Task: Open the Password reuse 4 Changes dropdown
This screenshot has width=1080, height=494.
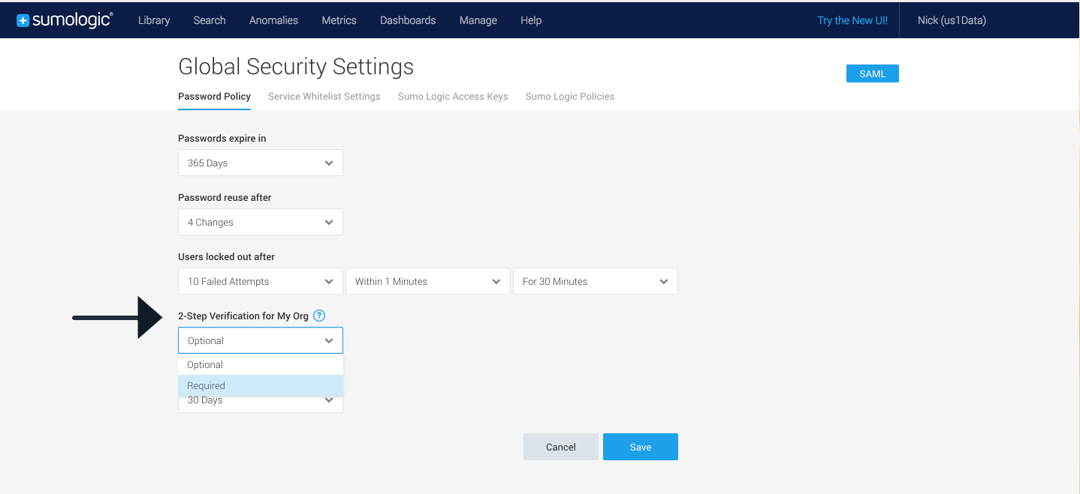Action: point(261,222)
